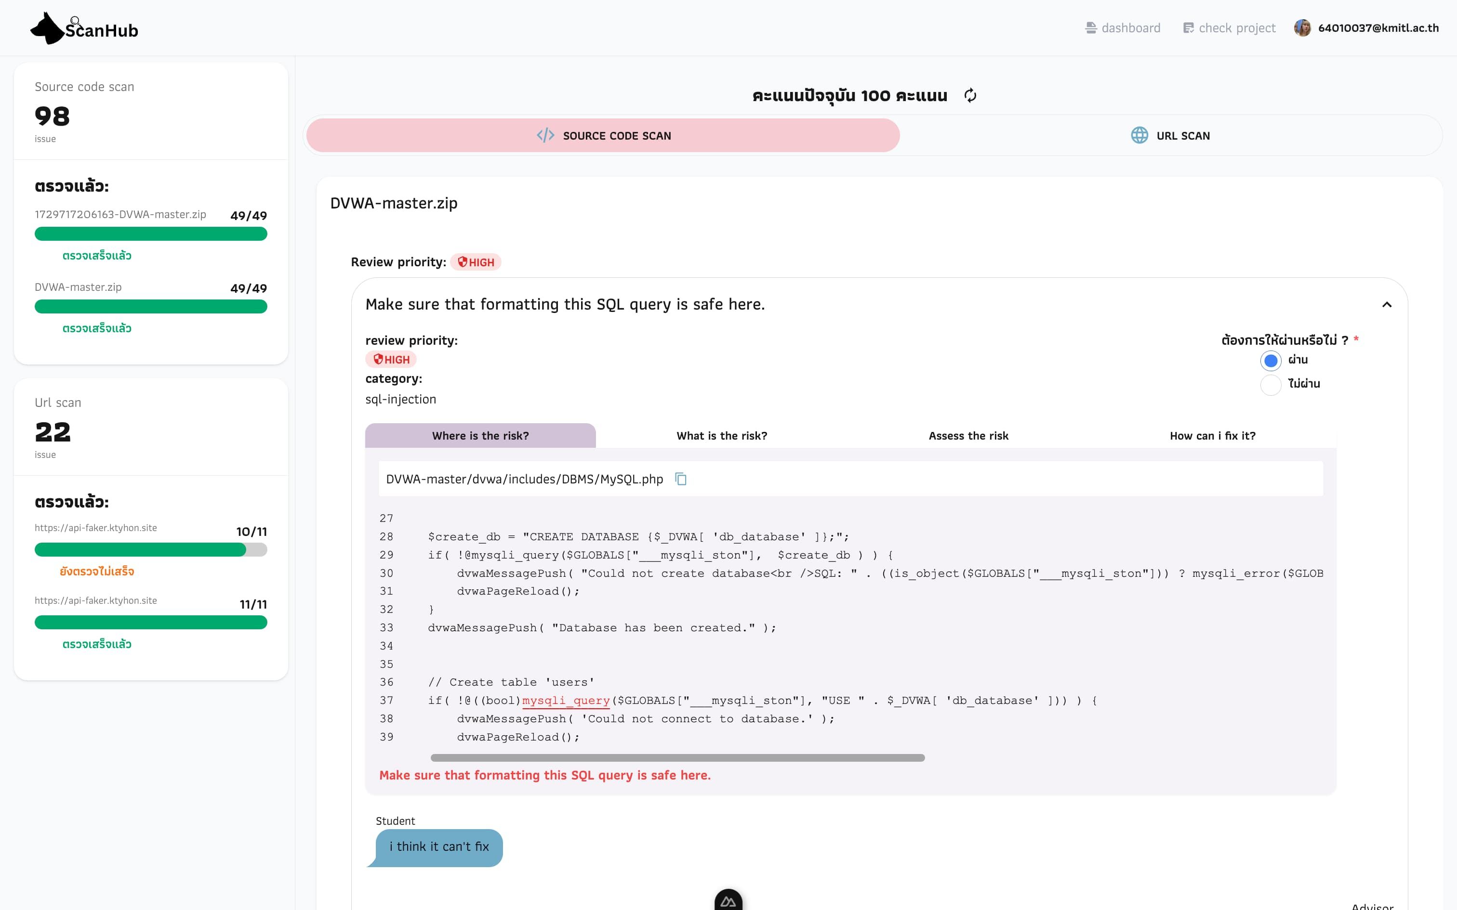This screenshot has height=910, width=1457.
Task: Click the check project icon
Action: [1188, 28]
